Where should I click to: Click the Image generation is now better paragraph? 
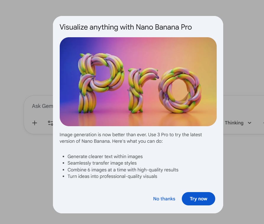pos(131,138)
